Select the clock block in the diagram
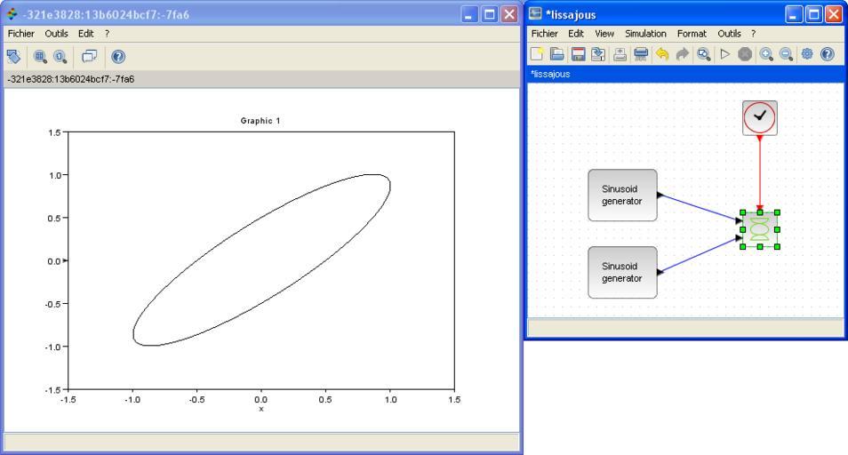 759,118
